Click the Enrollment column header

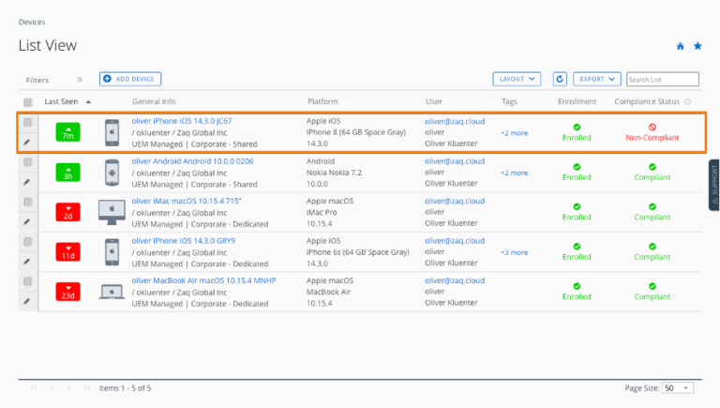(x=577, y=101)
